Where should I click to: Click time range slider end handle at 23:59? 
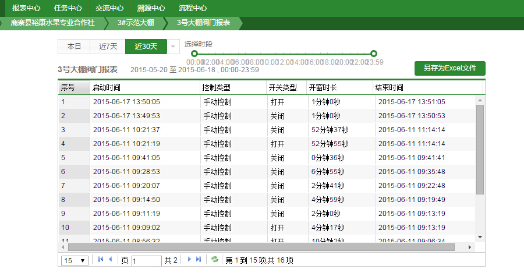click(374, 54)
